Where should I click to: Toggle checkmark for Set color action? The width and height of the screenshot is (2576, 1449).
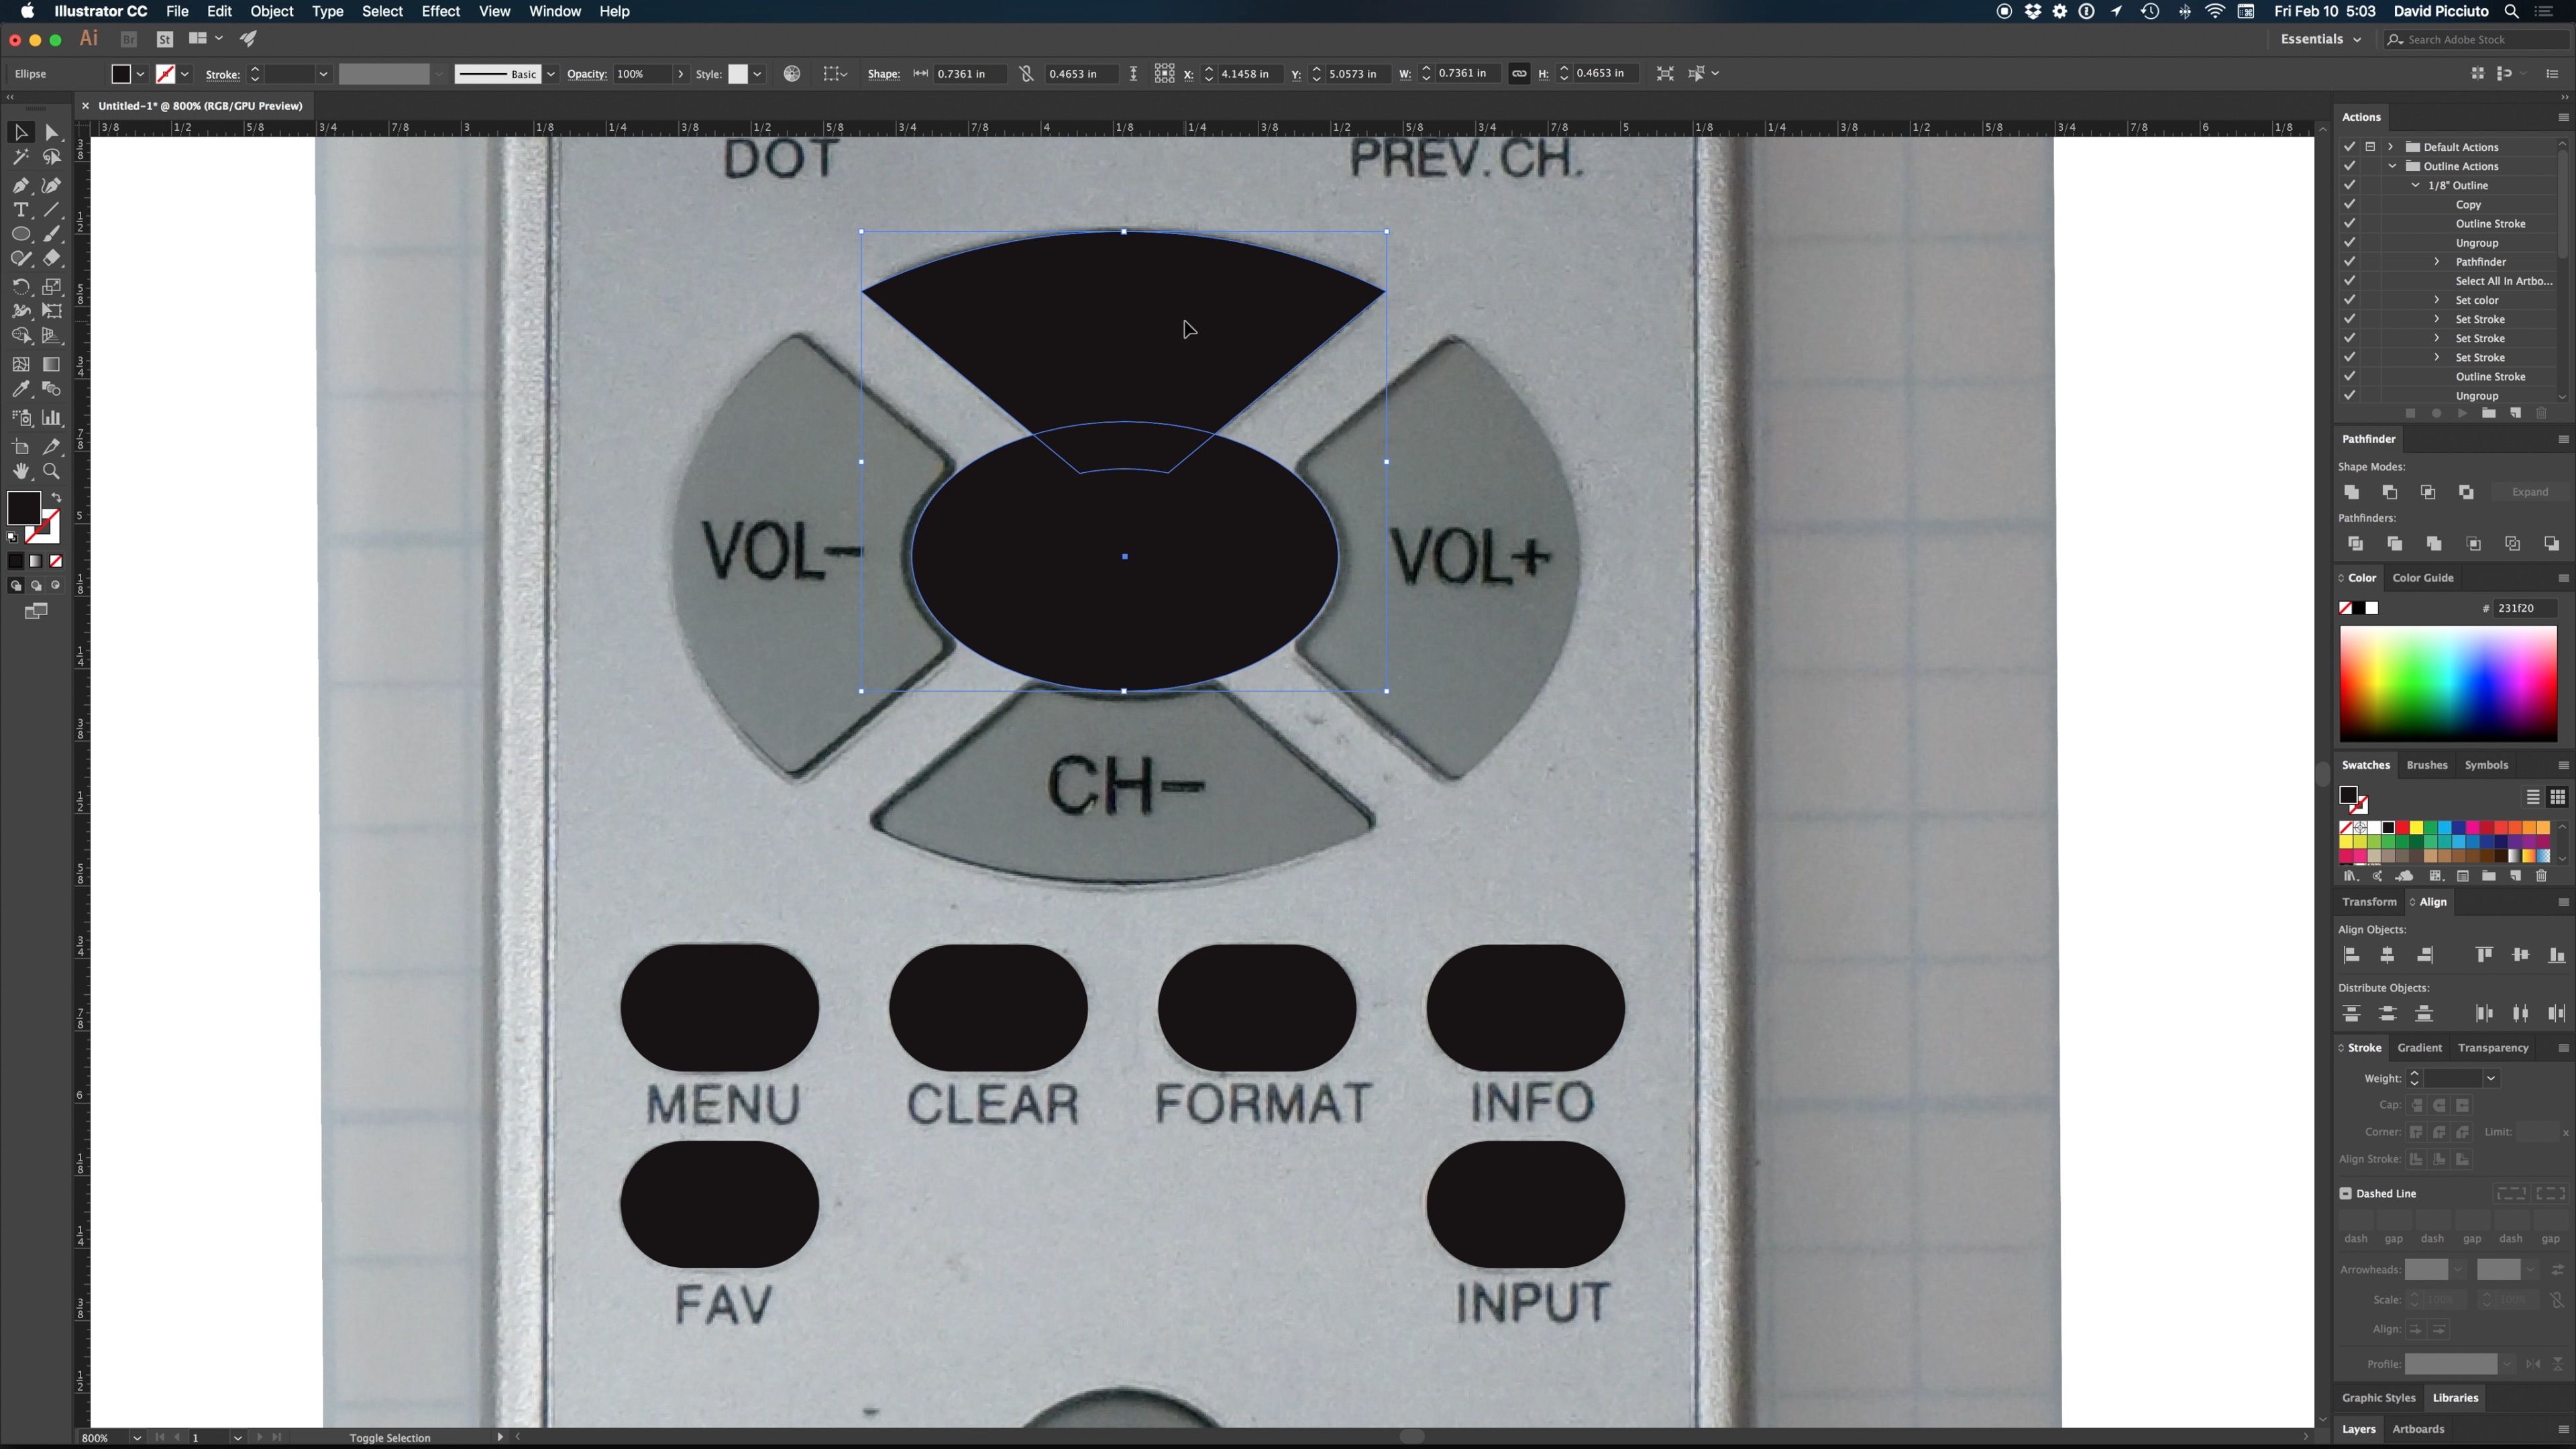pos(2349,300)
